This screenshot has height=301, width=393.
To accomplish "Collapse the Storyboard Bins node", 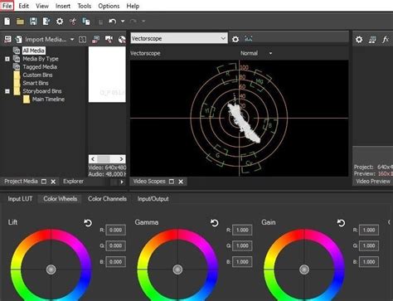I will click(x=7, y=91).
